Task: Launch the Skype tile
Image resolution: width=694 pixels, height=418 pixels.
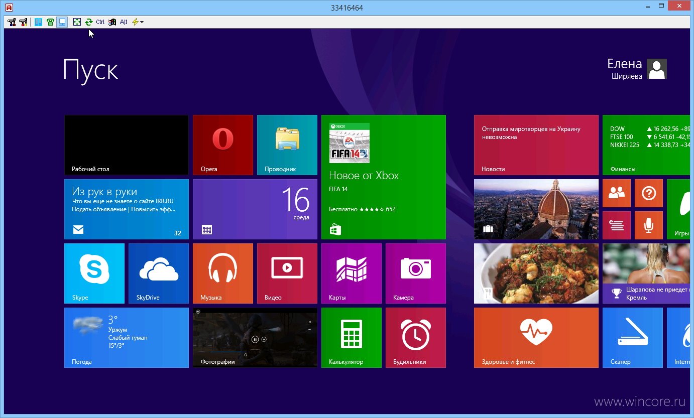Action: coord(94,273)
